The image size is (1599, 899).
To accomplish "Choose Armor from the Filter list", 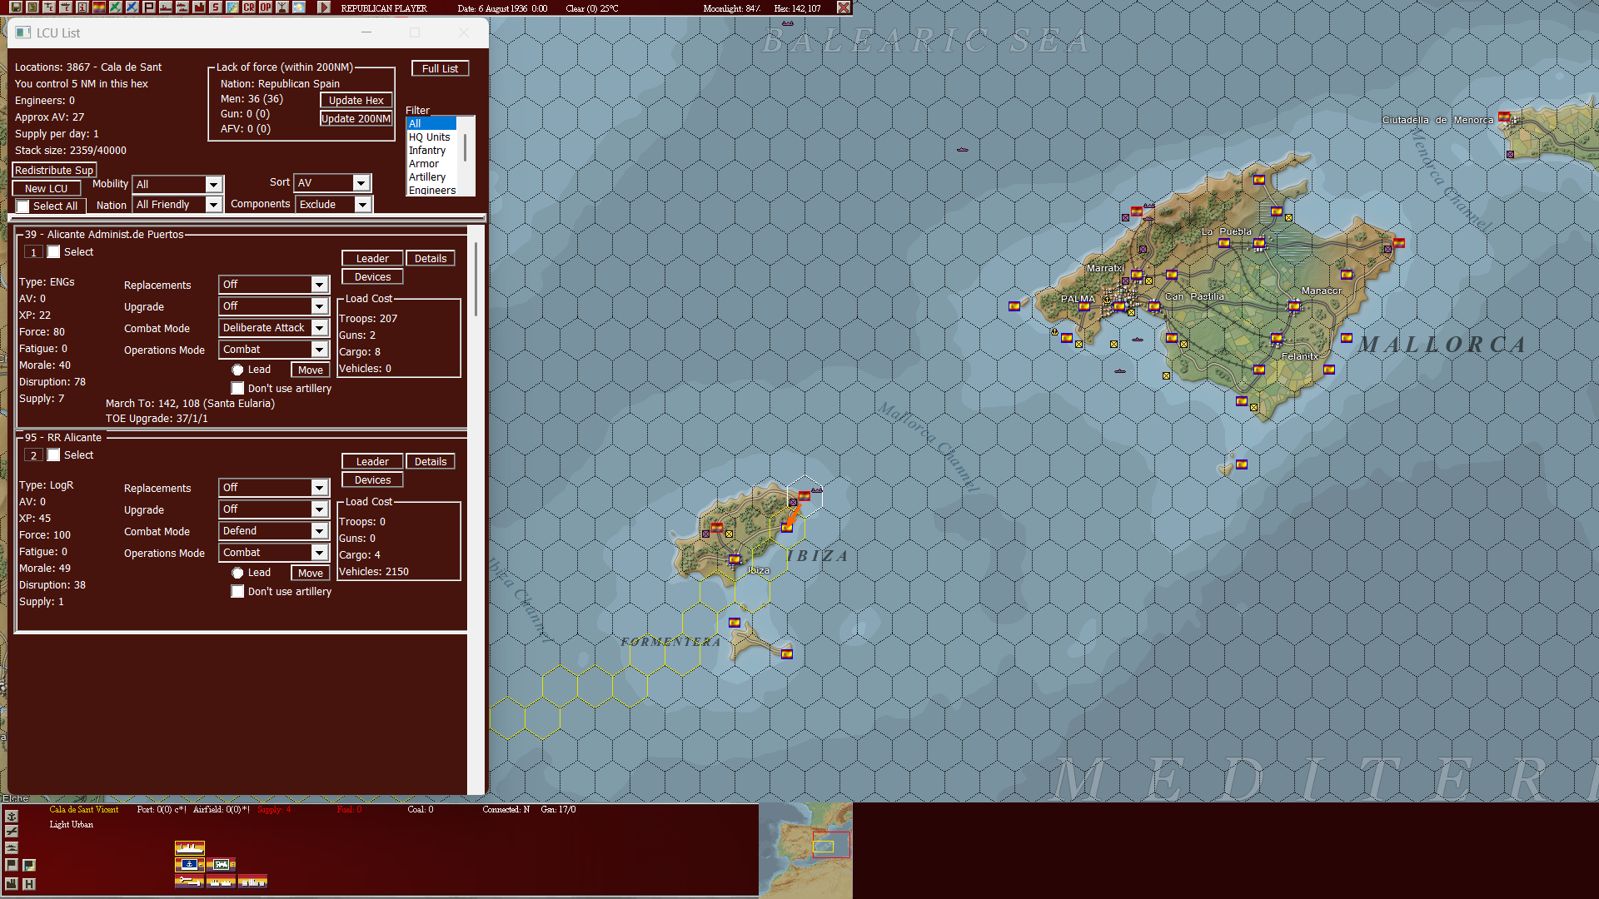I will click(423, 164).
